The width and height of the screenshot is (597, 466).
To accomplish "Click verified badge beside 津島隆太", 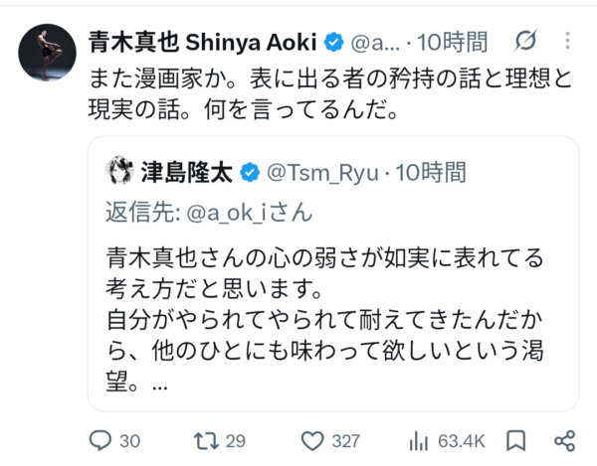I will point(250,172).
